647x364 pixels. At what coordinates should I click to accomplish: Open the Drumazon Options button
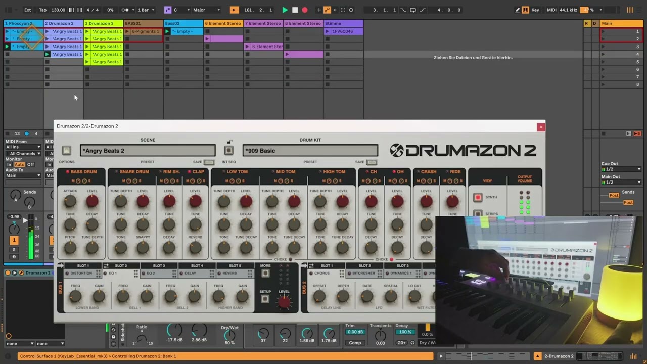click(66, 151)
